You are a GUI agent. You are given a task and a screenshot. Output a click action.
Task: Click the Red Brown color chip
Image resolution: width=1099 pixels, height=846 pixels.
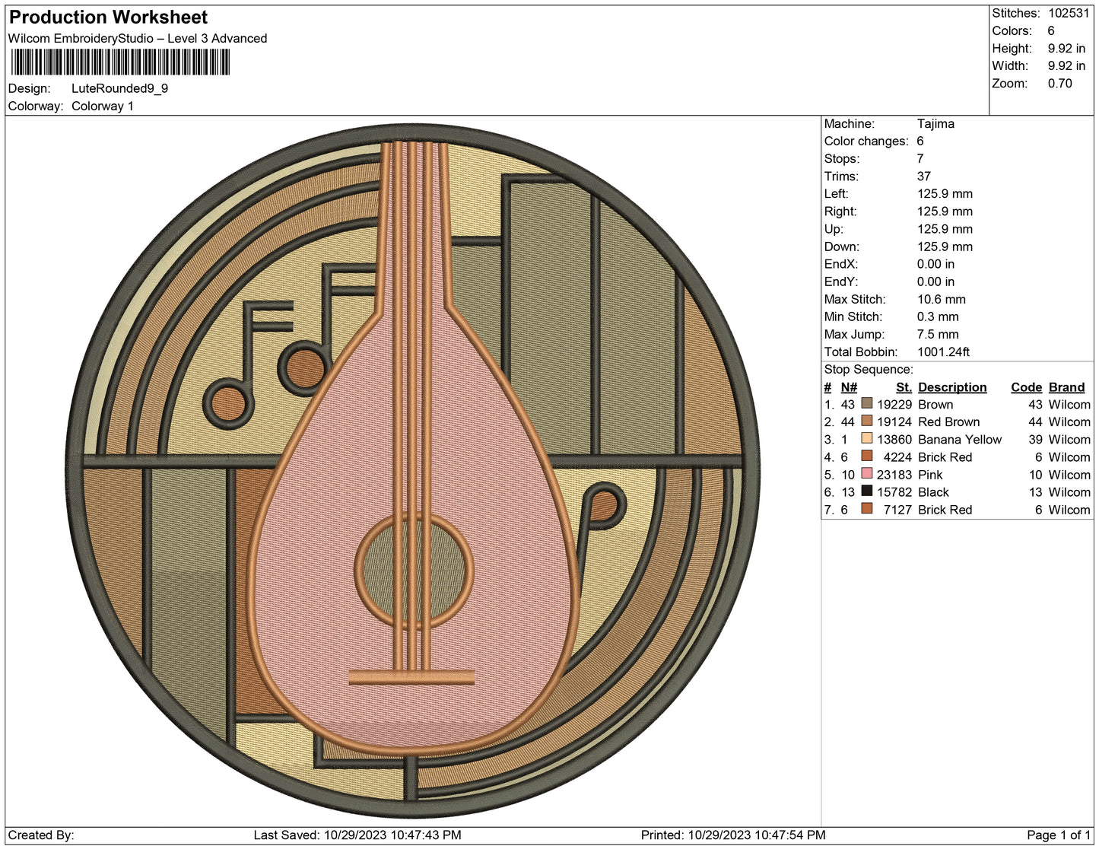867,421
